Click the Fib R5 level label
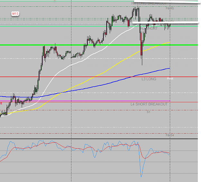The height and width of the screenshot is (182, 201). pyautogui.click(x=170, y=8)
